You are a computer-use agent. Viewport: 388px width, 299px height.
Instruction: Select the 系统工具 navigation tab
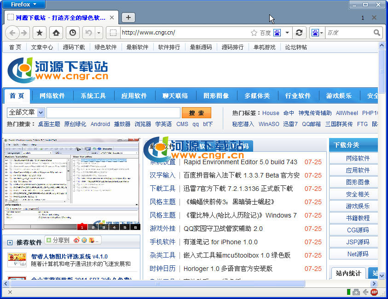pos(93,96)
